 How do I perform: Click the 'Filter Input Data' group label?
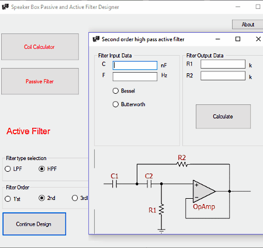pyautogui.click(x=115, y=56)
